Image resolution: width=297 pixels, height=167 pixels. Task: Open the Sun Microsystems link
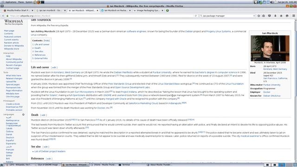click(84, 92)
